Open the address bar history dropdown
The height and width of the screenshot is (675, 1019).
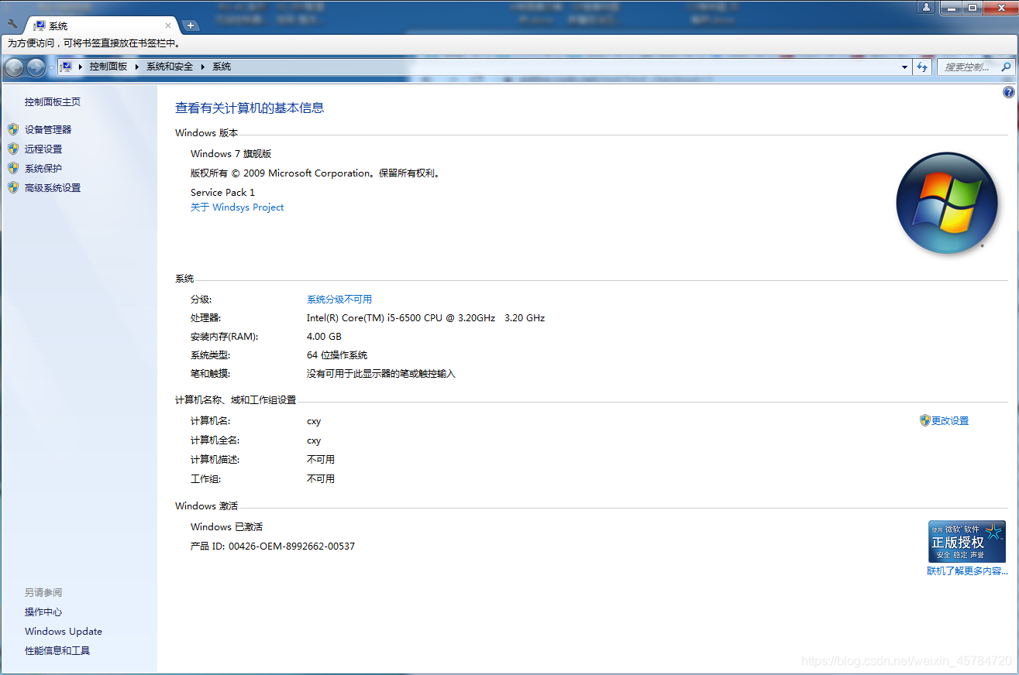[904, 67]
